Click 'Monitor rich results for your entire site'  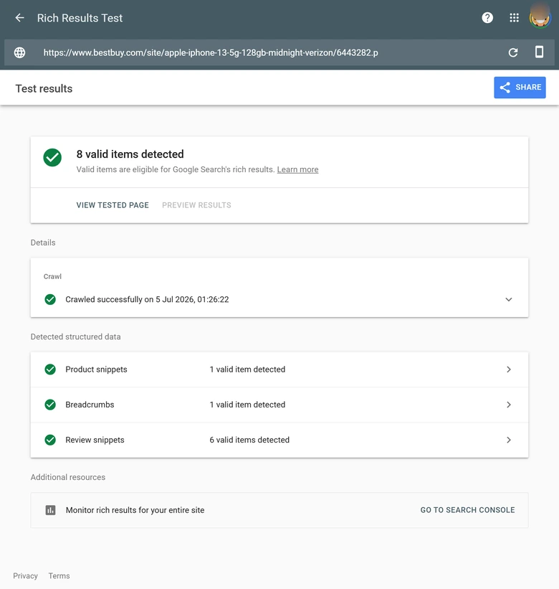pyautogui.click(x=135, y=510)
